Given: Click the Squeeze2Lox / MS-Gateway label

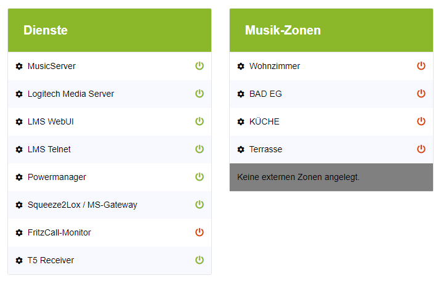Looking at the screenshot, I should 83,205.
